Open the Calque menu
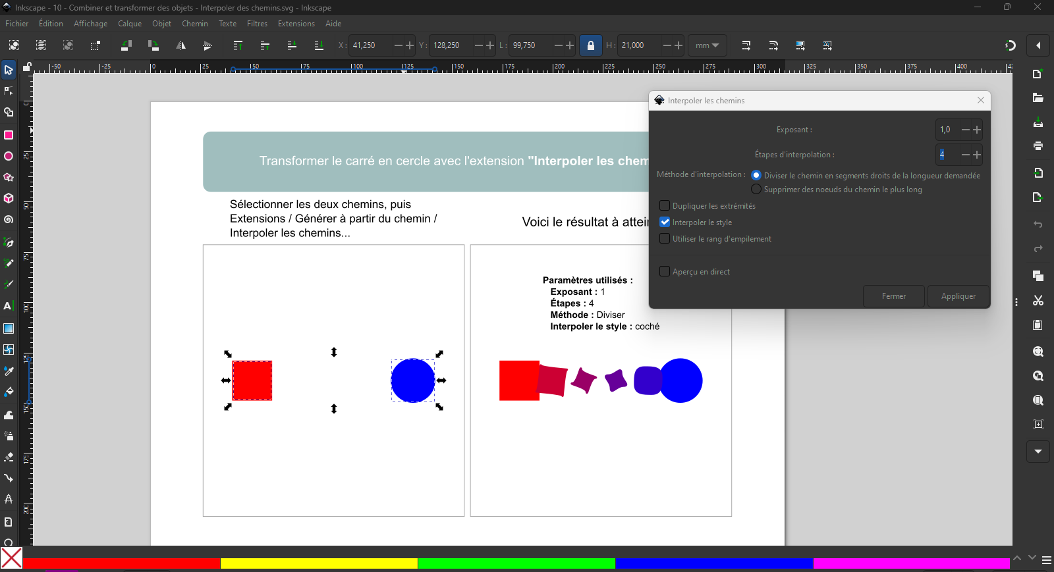Image resolution: width=1054 pixels, height=572 pixels. tap(130, 24)
